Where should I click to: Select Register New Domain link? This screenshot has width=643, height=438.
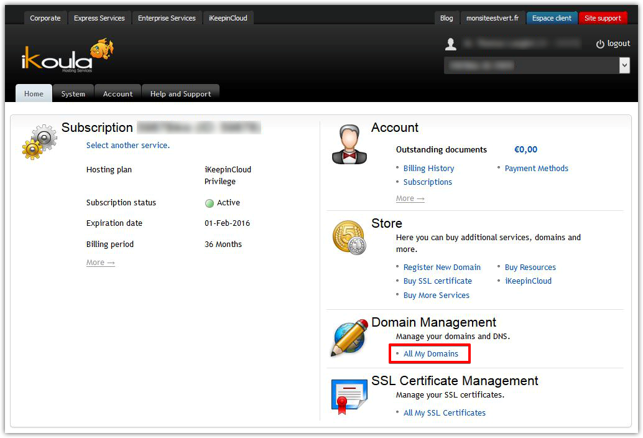coord(442,268)
